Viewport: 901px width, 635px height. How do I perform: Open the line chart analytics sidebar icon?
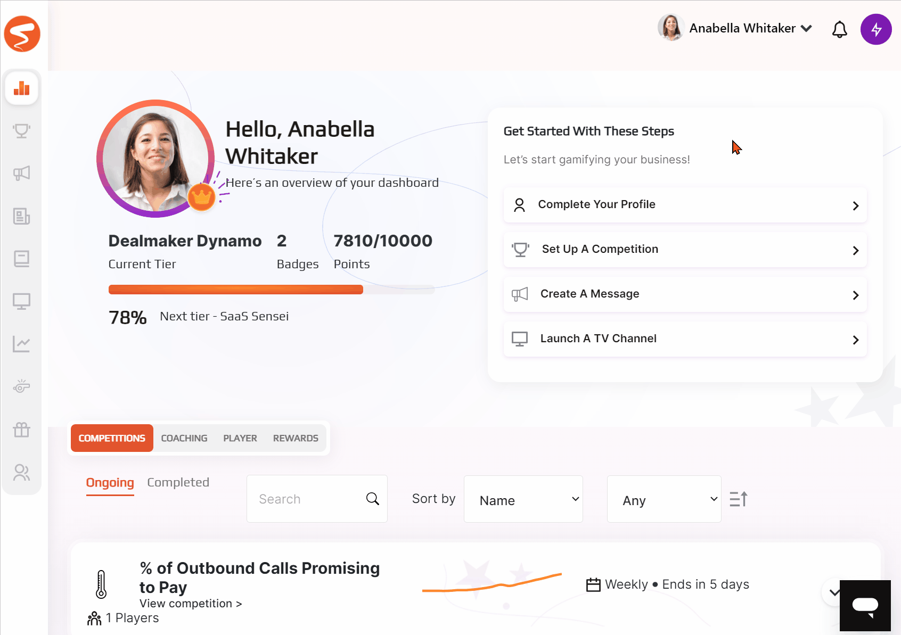[21, 344]
